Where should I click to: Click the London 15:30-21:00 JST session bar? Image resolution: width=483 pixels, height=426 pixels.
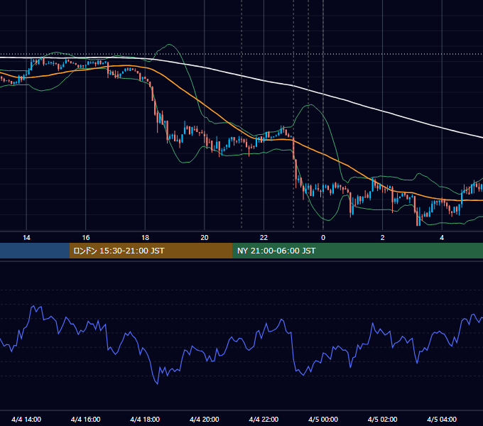[151, 251]
